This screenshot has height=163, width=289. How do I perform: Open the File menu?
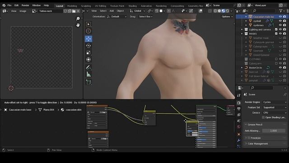click(x=9, y=5)
